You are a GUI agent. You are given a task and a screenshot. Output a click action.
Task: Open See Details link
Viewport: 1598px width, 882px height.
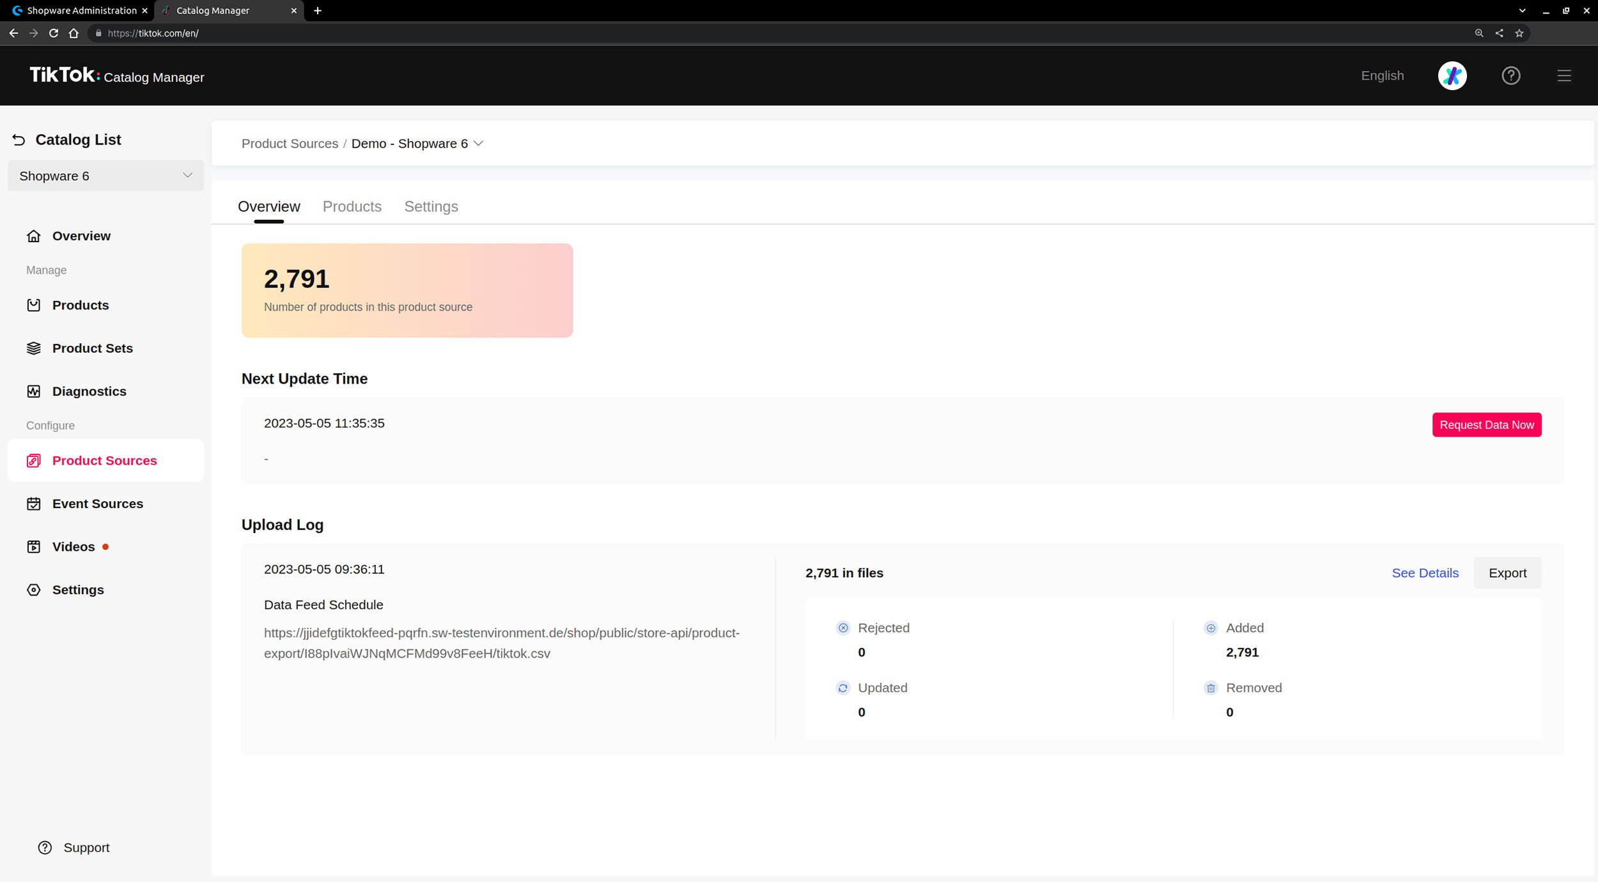pyautogui.click(x=1425, y=573)
